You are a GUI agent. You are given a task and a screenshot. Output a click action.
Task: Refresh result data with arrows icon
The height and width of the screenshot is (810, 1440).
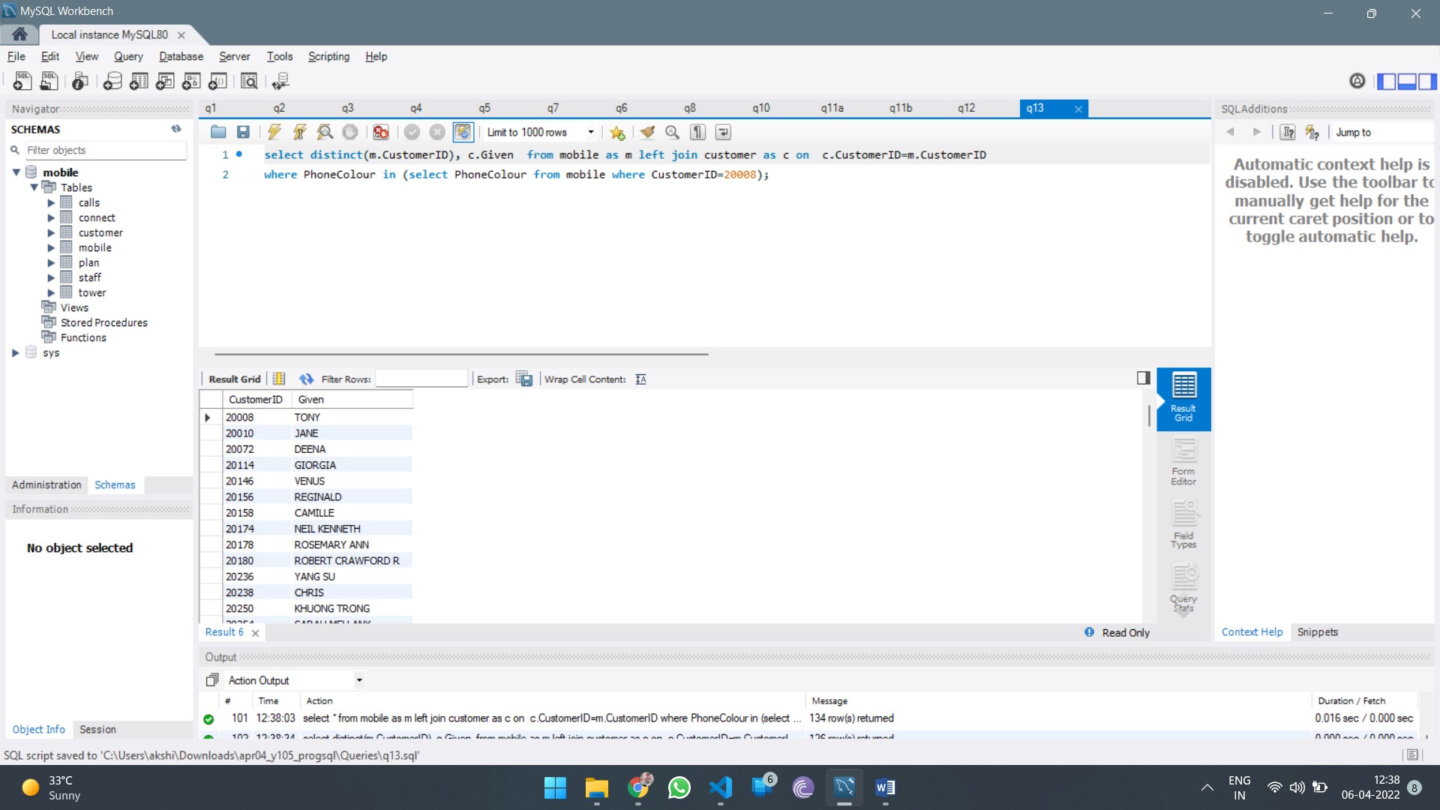[306, 379]
